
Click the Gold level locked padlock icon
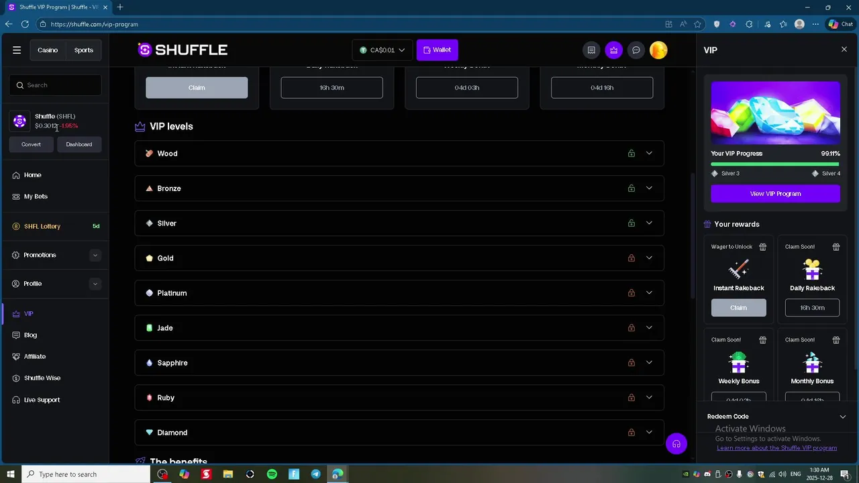631,258
